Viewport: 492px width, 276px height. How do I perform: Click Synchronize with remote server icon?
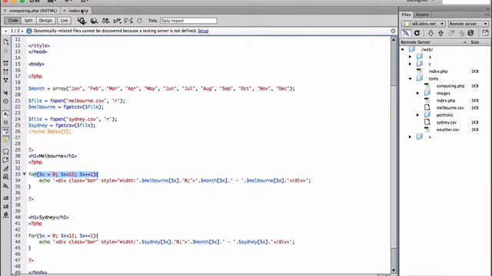(x=470, y=33)
